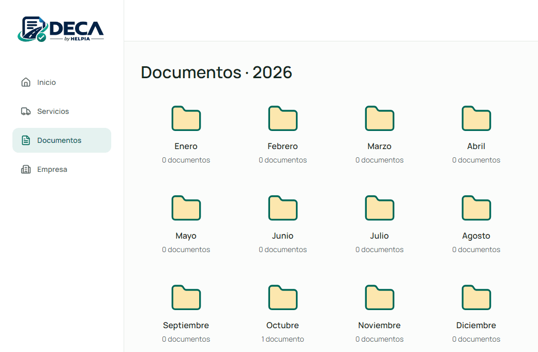Click the Abril folder label
538x352 pixels.
point(476,146)
